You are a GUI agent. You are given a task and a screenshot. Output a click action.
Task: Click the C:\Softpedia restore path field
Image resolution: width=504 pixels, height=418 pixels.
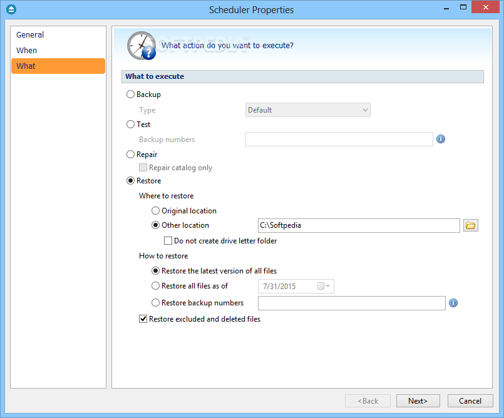point(359,225)
